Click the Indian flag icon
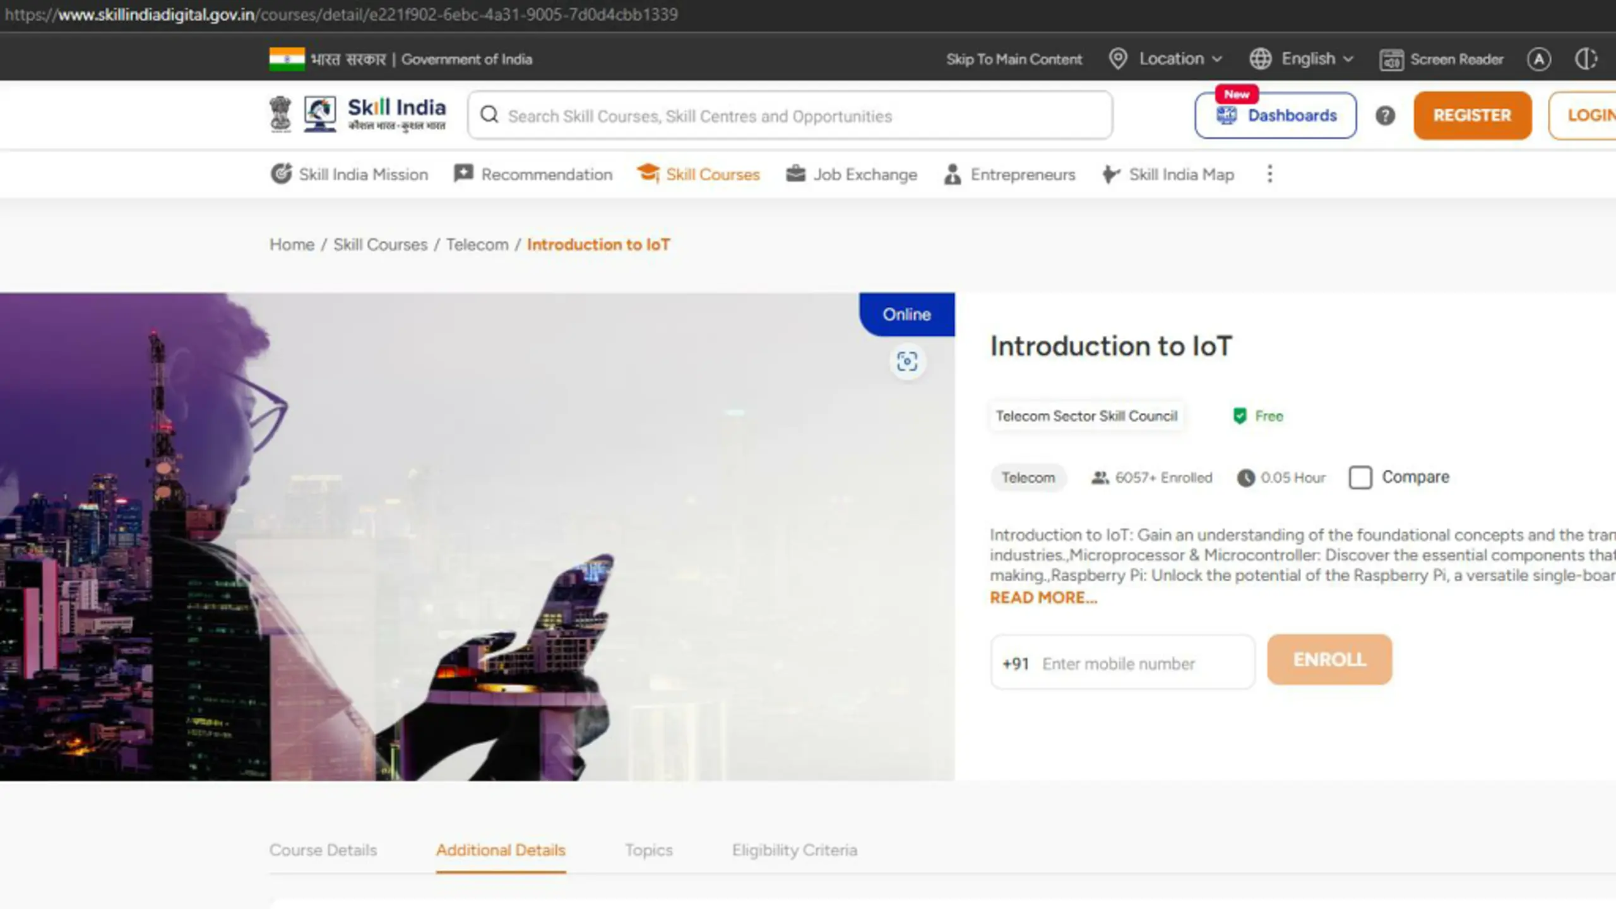The width and height of the screenshot is (1616, 909). pyautogui.click(x=287, y=59)
